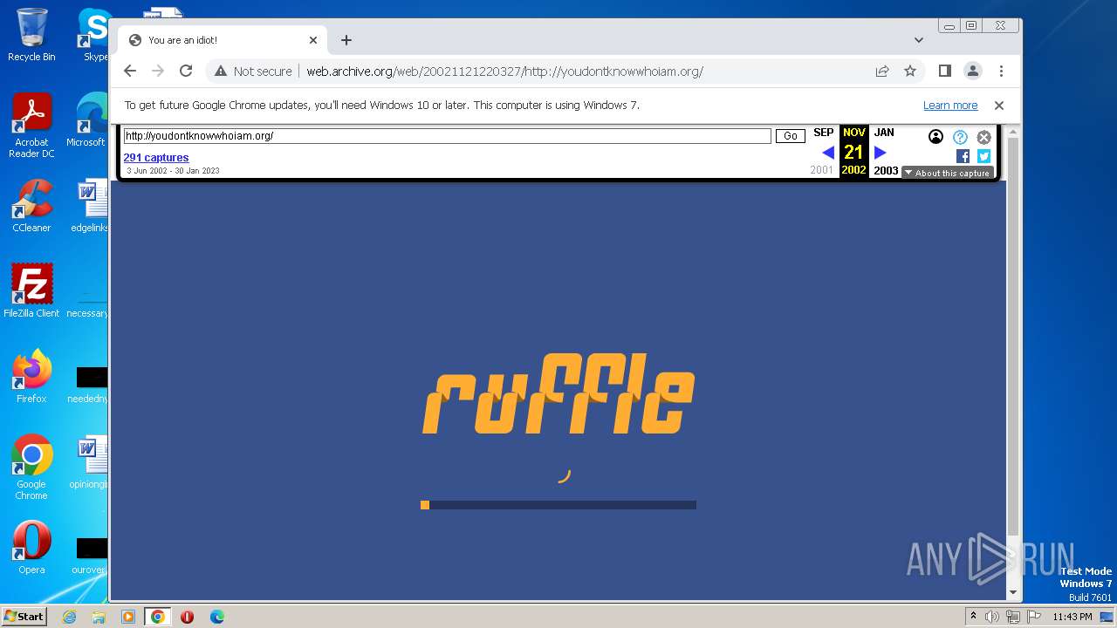Select the 'You are an idiot!' tab
Image resolution: width=1117 pixels, height=628 pixels.
[223, 40]
